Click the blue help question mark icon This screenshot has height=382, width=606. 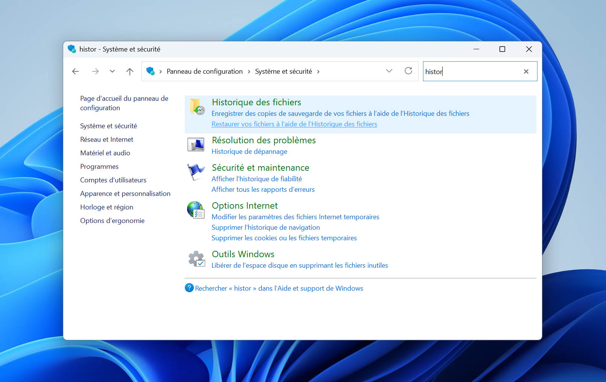coord(189,288)
